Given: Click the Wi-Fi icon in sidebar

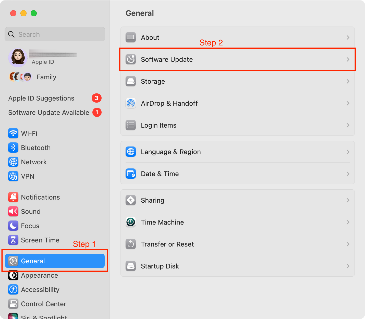Looking at the screenshot, I should 13,133.
